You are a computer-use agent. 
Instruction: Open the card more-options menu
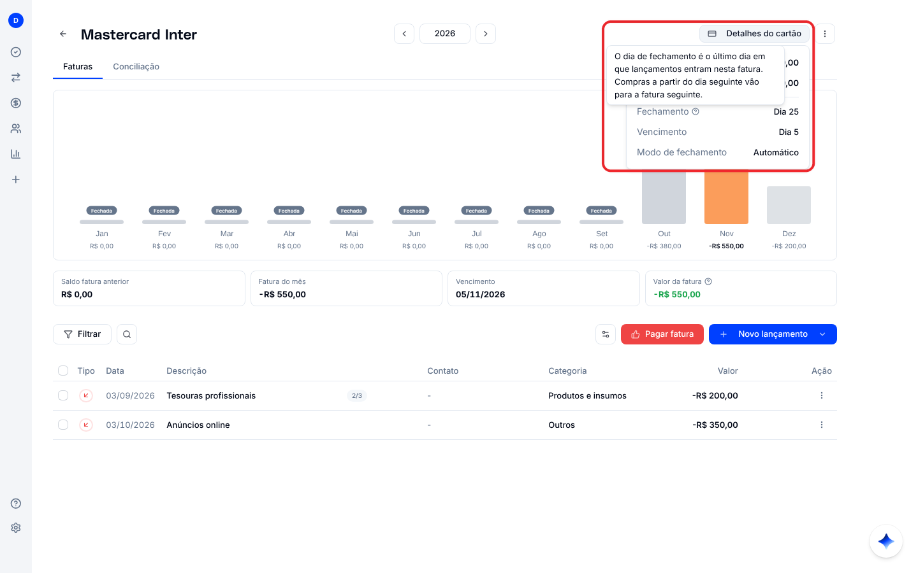click(x=825, y=34)
